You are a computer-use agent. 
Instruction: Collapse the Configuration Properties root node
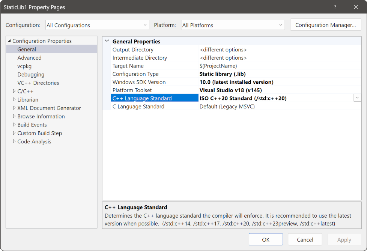pyautogui.click(x=9, y=41)
